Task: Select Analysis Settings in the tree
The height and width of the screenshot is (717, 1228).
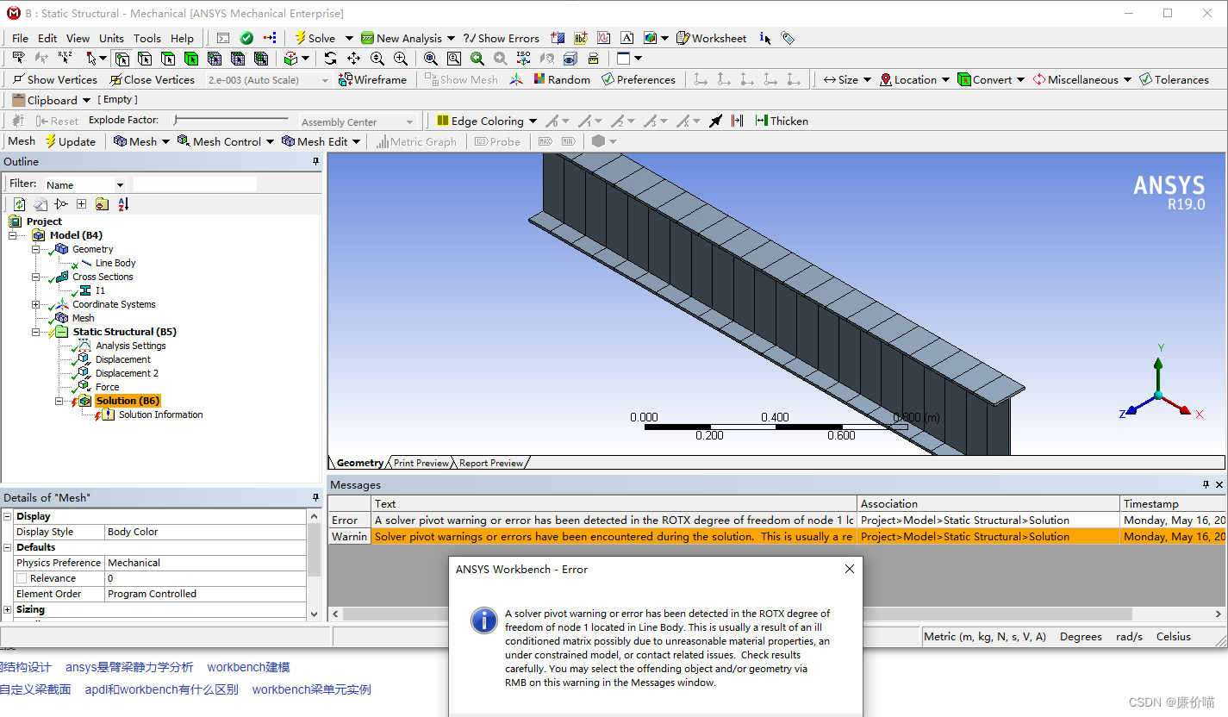Action: (131, 346)
